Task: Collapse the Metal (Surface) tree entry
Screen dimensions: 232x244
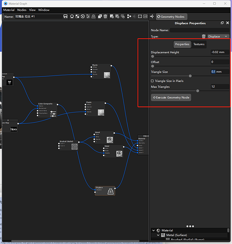Action: [158, 235]
